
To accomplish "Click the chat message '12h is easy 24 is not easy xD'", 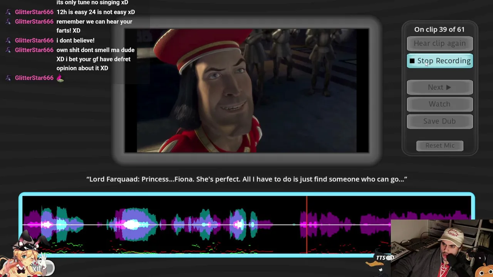I will click(x=96, y=12).
